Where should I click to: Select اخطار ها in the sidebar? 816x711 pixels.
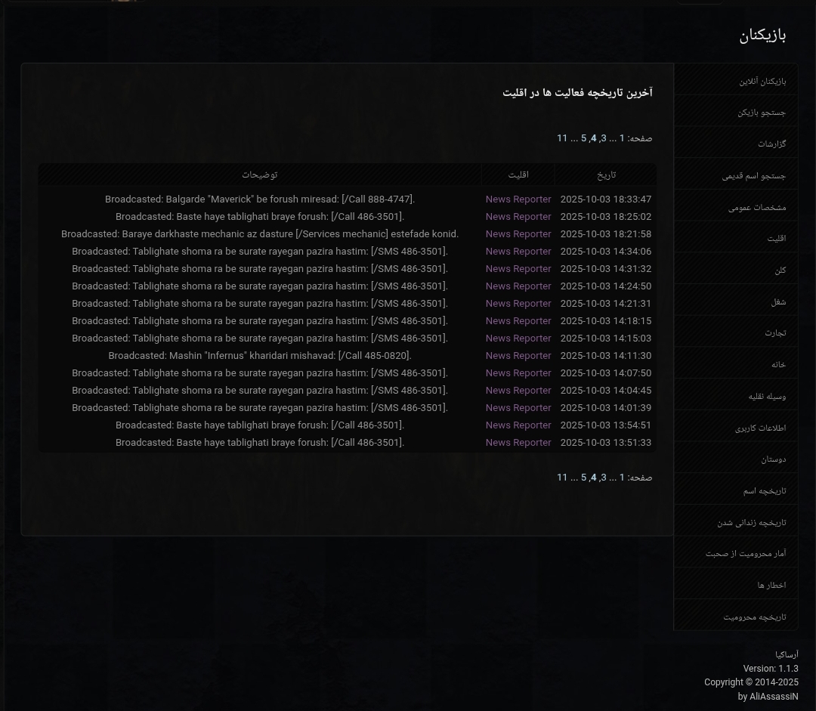771,586
